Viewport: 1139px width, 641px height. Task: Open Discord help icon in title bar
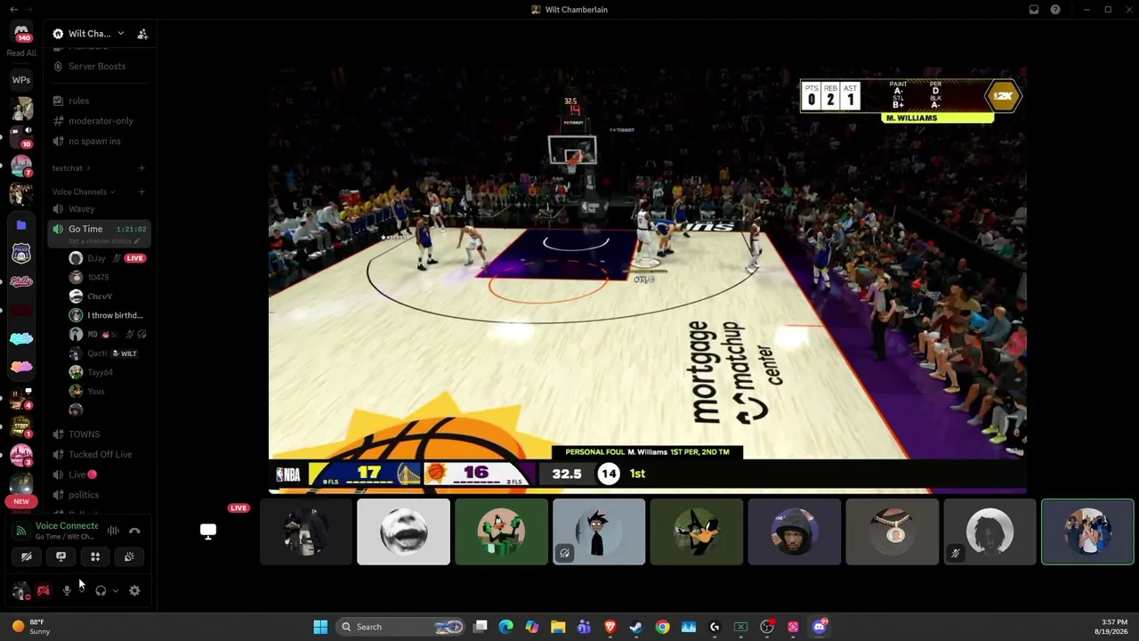pyautogui.click(x=1055, y=10)
